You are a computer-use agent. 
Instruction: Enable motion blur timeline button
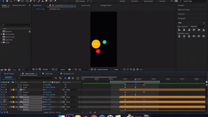pyautogui.click(x=73, y=78)
